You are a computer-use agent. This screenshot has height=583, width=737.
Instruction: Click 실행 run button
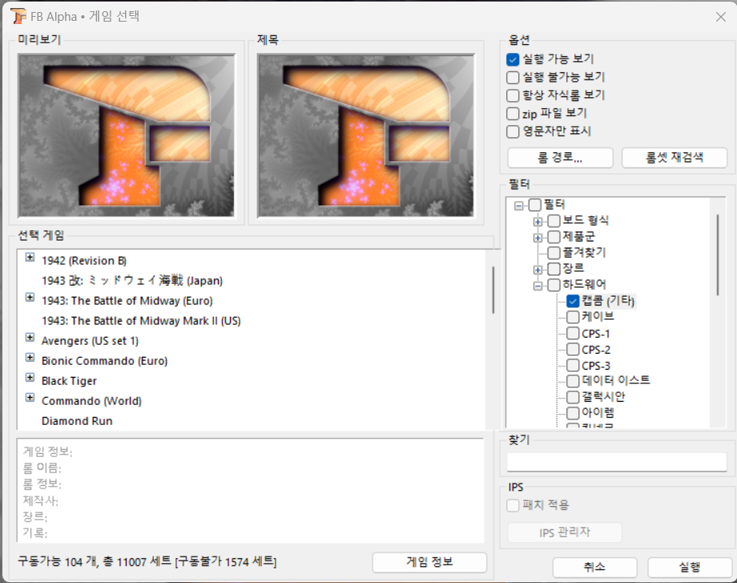[690, 567]
